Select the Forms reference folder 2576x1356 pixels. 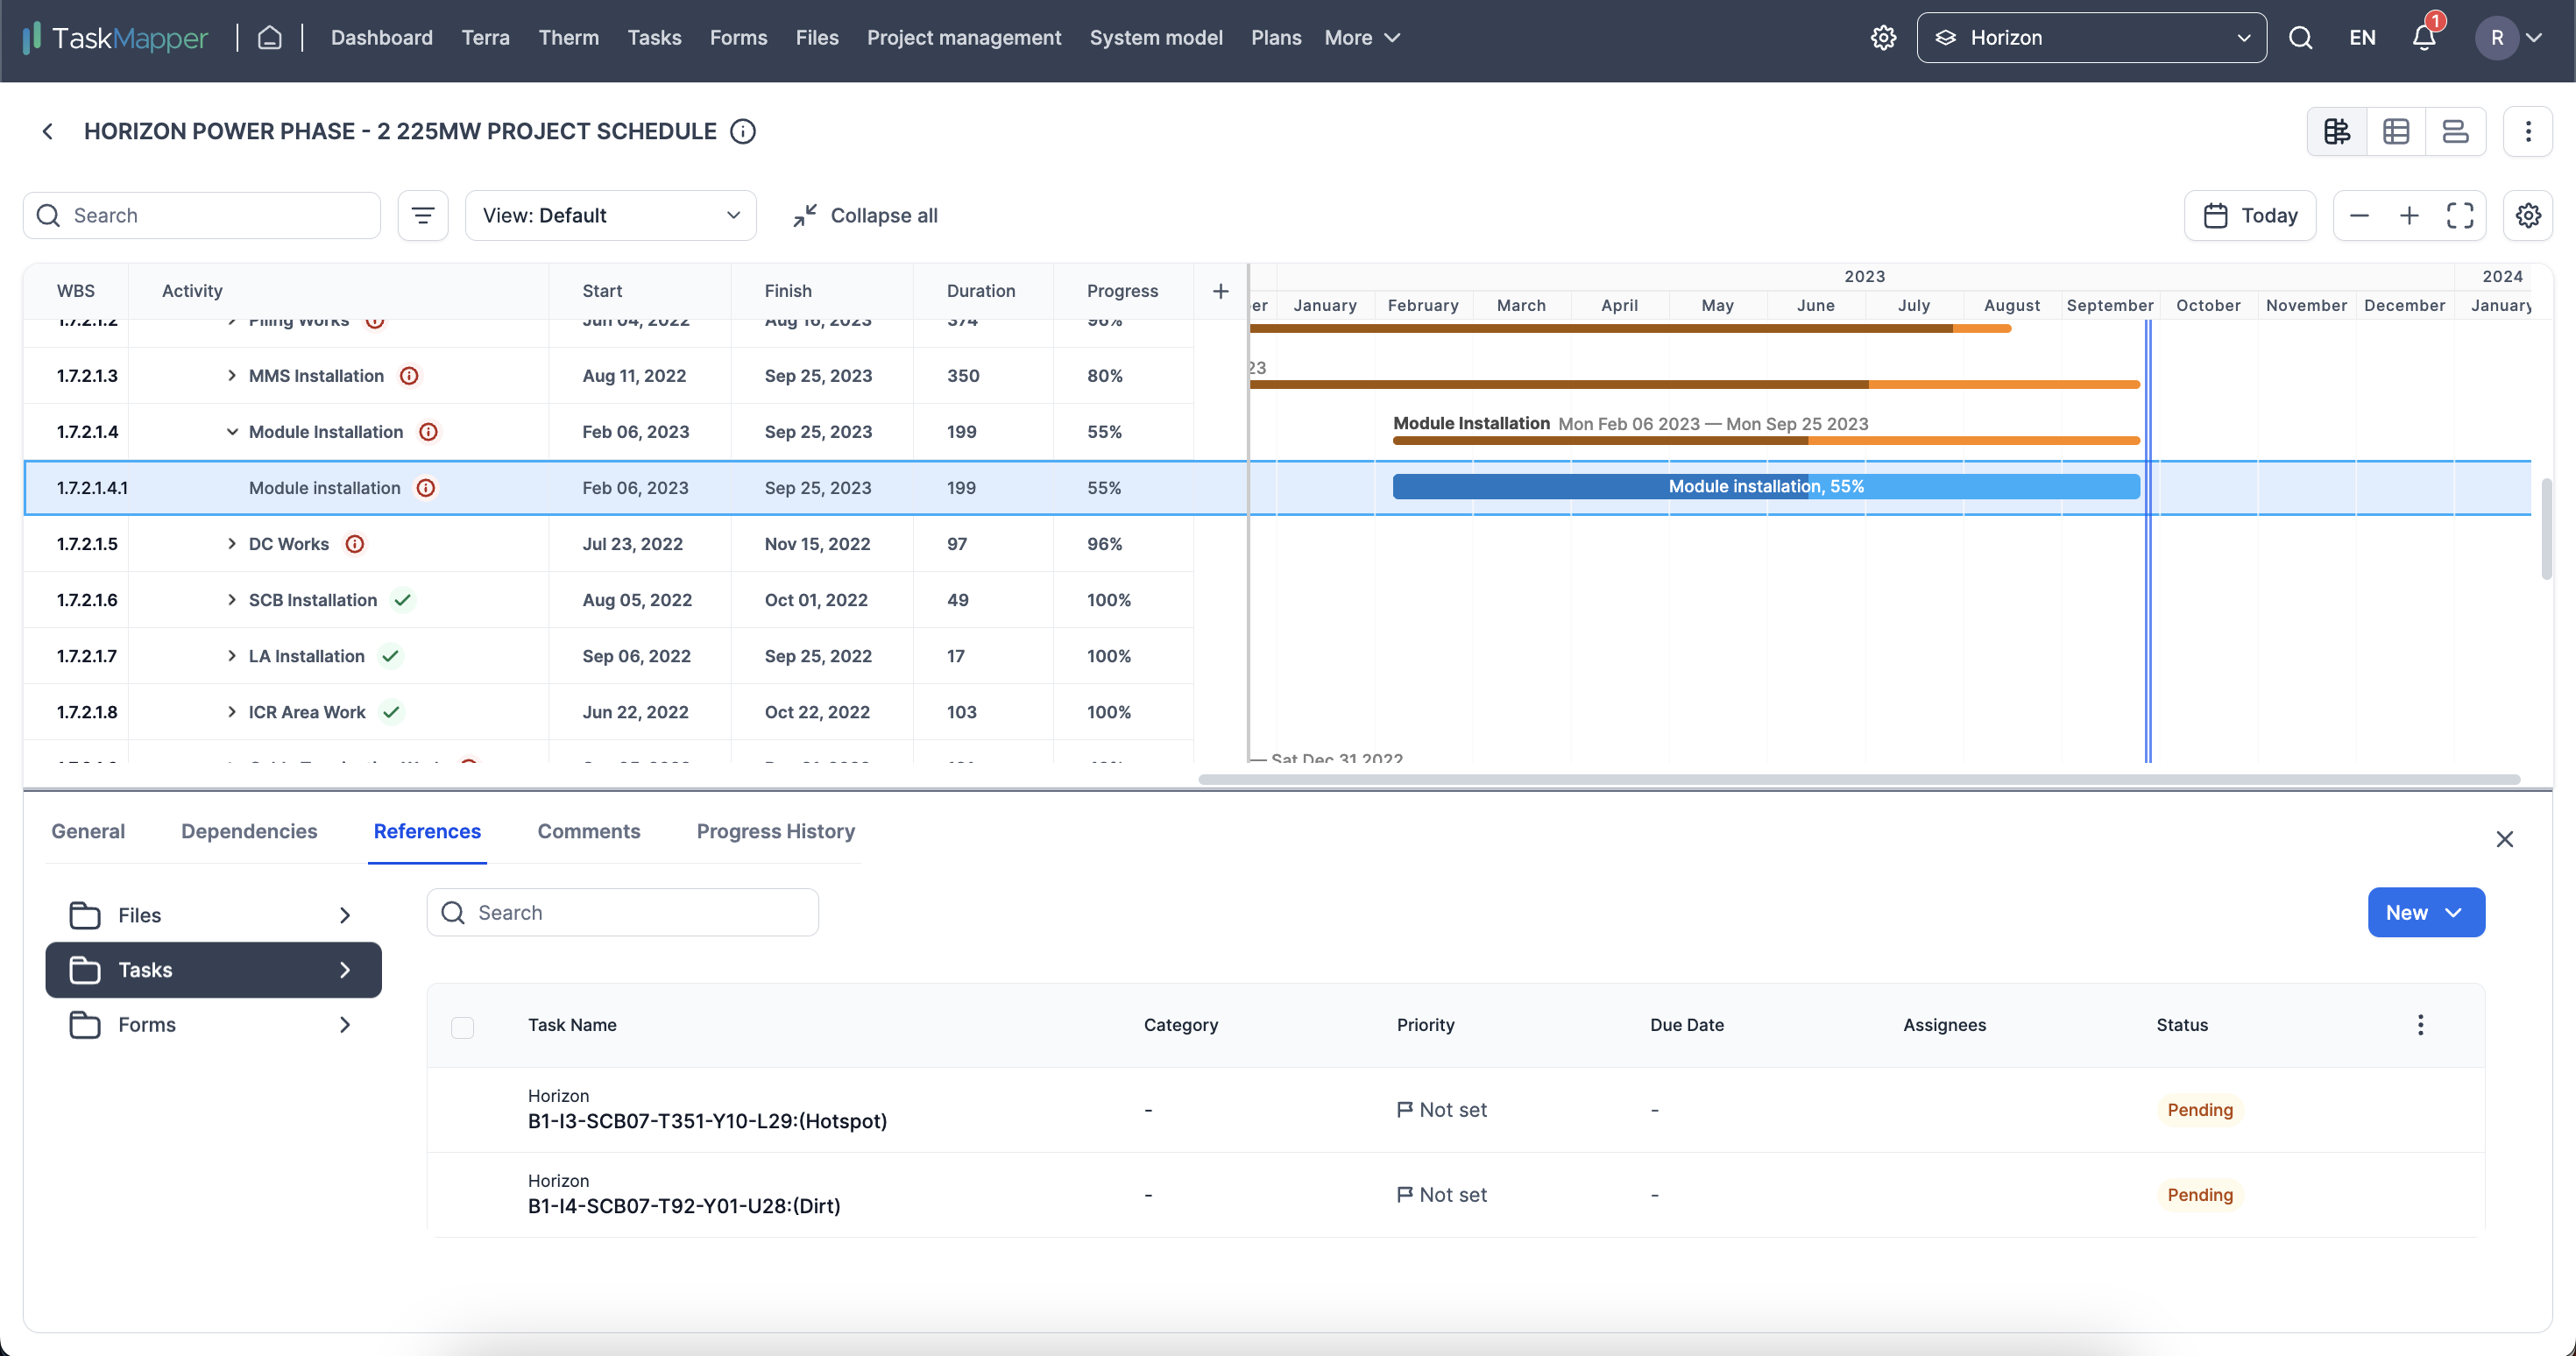tap(213, 1025)
